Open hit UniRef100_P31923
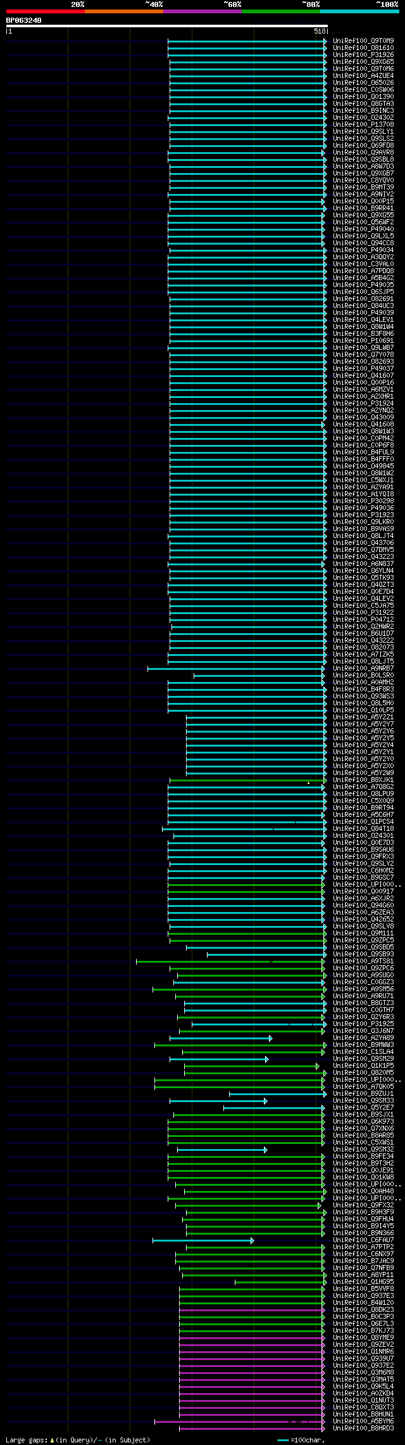This screenshot has width=405, height=1445. tap(363, 515)
